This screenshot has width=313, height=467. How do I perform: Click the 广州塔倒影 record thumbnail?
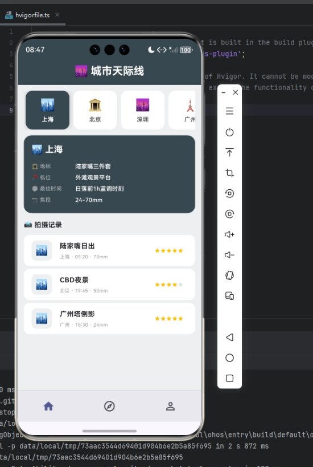[x=42, y=318]
